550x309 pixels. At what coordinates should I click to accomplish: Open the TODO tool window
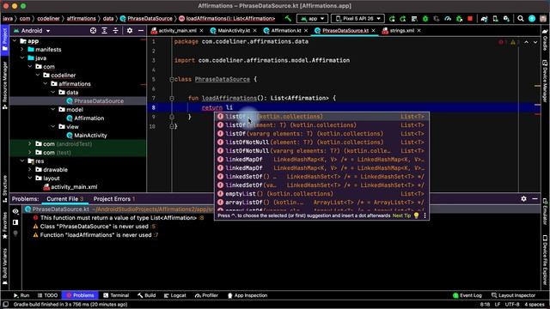(x=47, y=295)
